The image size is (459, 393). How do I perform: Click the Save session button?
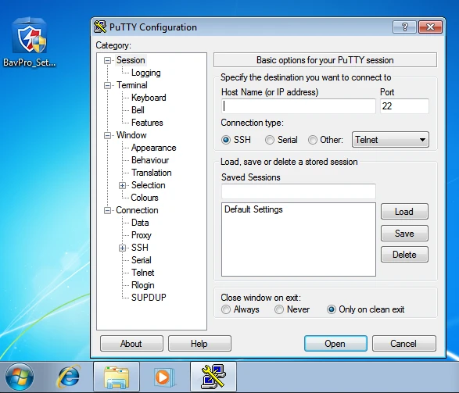click(x=404, y=233)
